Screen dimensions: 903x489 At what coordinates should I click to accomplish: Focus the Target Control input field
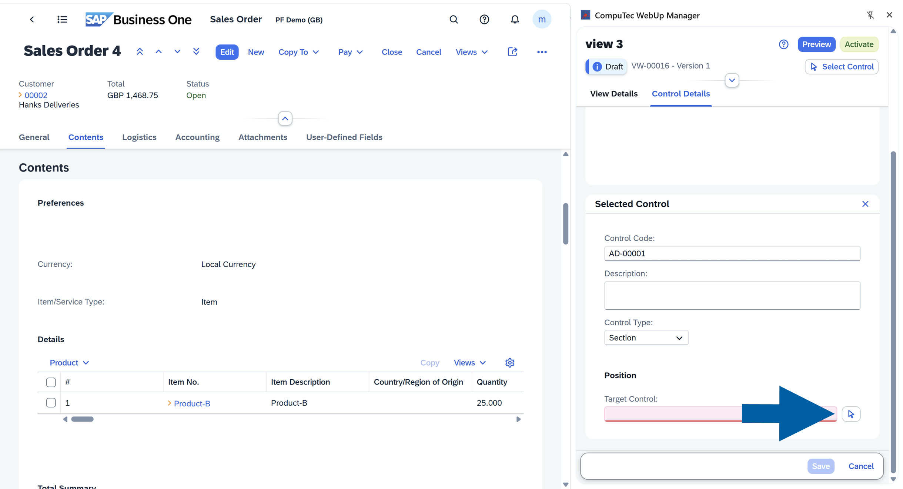coord(720,414)
